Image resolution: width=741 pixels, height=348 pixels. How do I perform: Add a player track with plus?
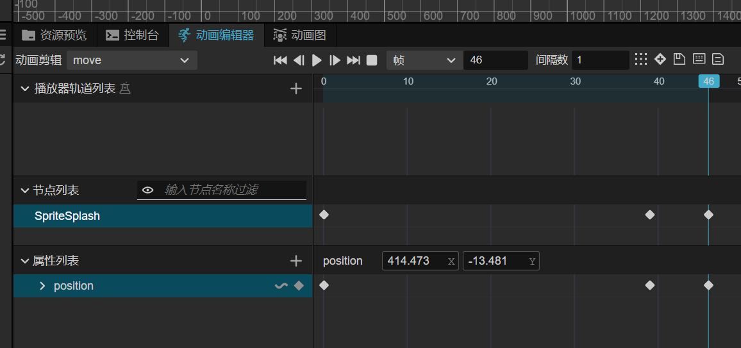click(x=296, y=88)
